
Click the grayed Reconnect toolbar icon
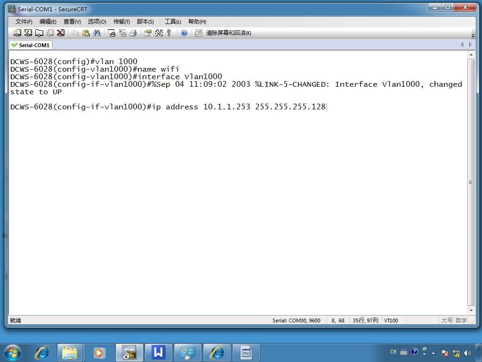pyautogui.click(x=50, y=33)
